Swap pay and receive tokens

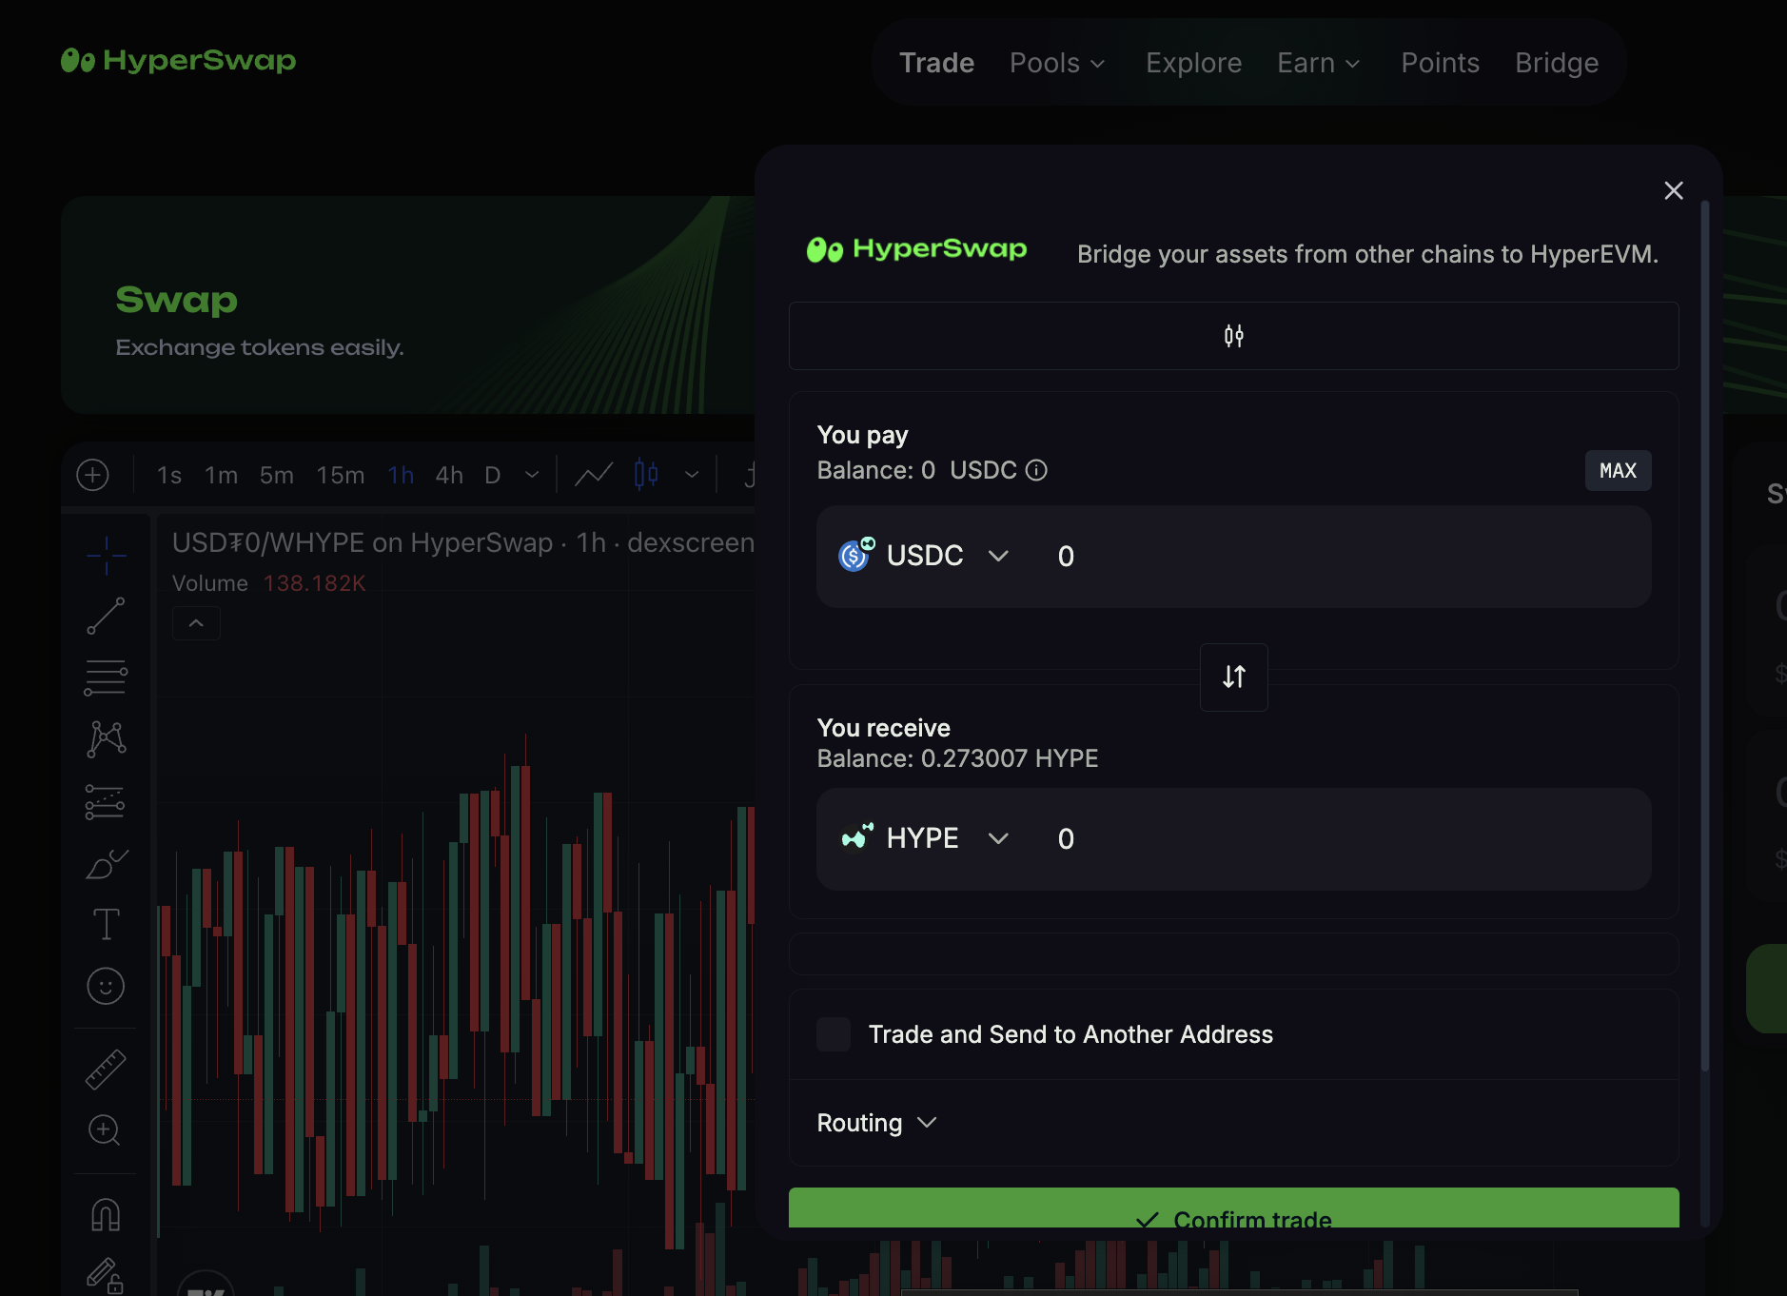pos(1234,677)
